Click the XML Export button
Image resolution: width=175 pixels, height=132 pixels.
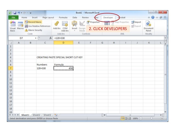[136, 26]
